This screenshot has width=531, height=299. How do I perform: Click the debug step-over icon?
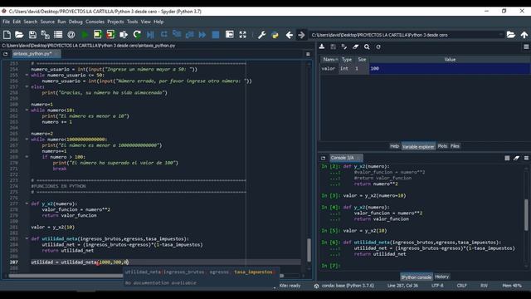click(164, 35)
